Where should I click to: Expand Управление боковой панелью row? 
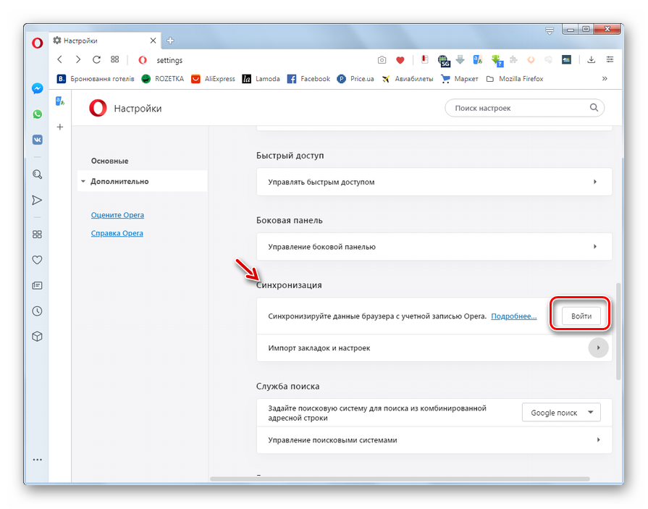point(434,247)
